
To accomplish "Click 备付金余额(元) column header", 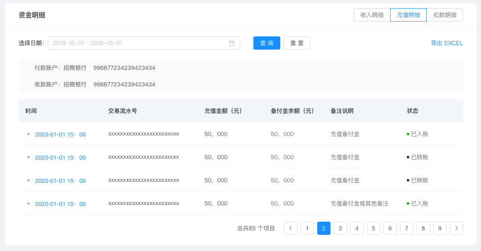I will (292, 111).
